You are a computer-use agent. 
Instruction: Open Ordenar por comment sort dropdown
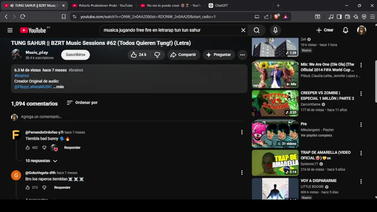(82, 103)
